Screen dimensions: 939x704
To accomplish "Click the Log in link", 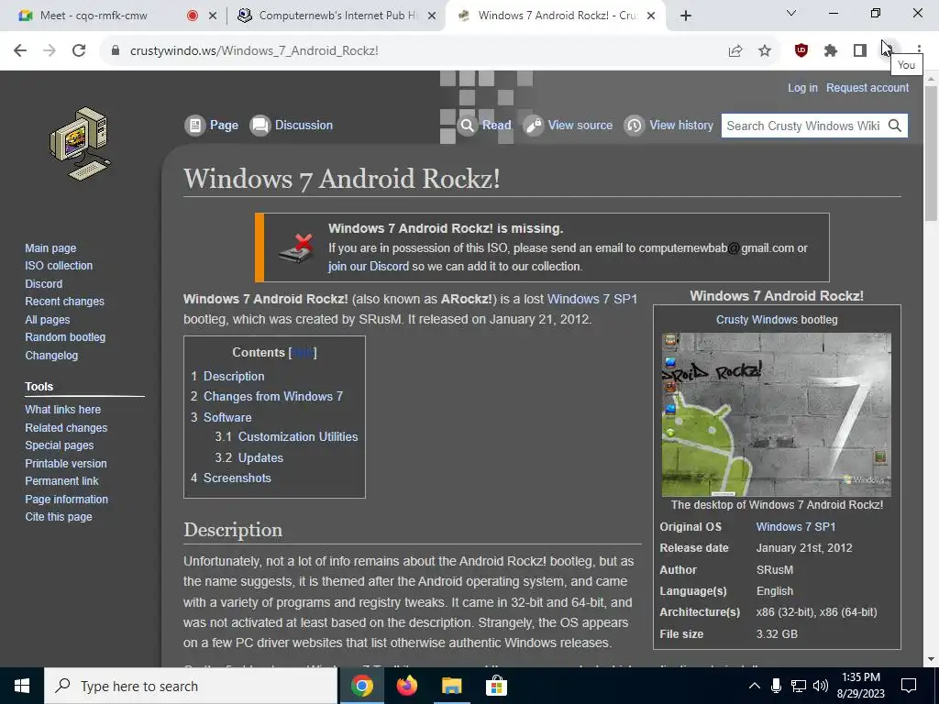I will 802,87.
